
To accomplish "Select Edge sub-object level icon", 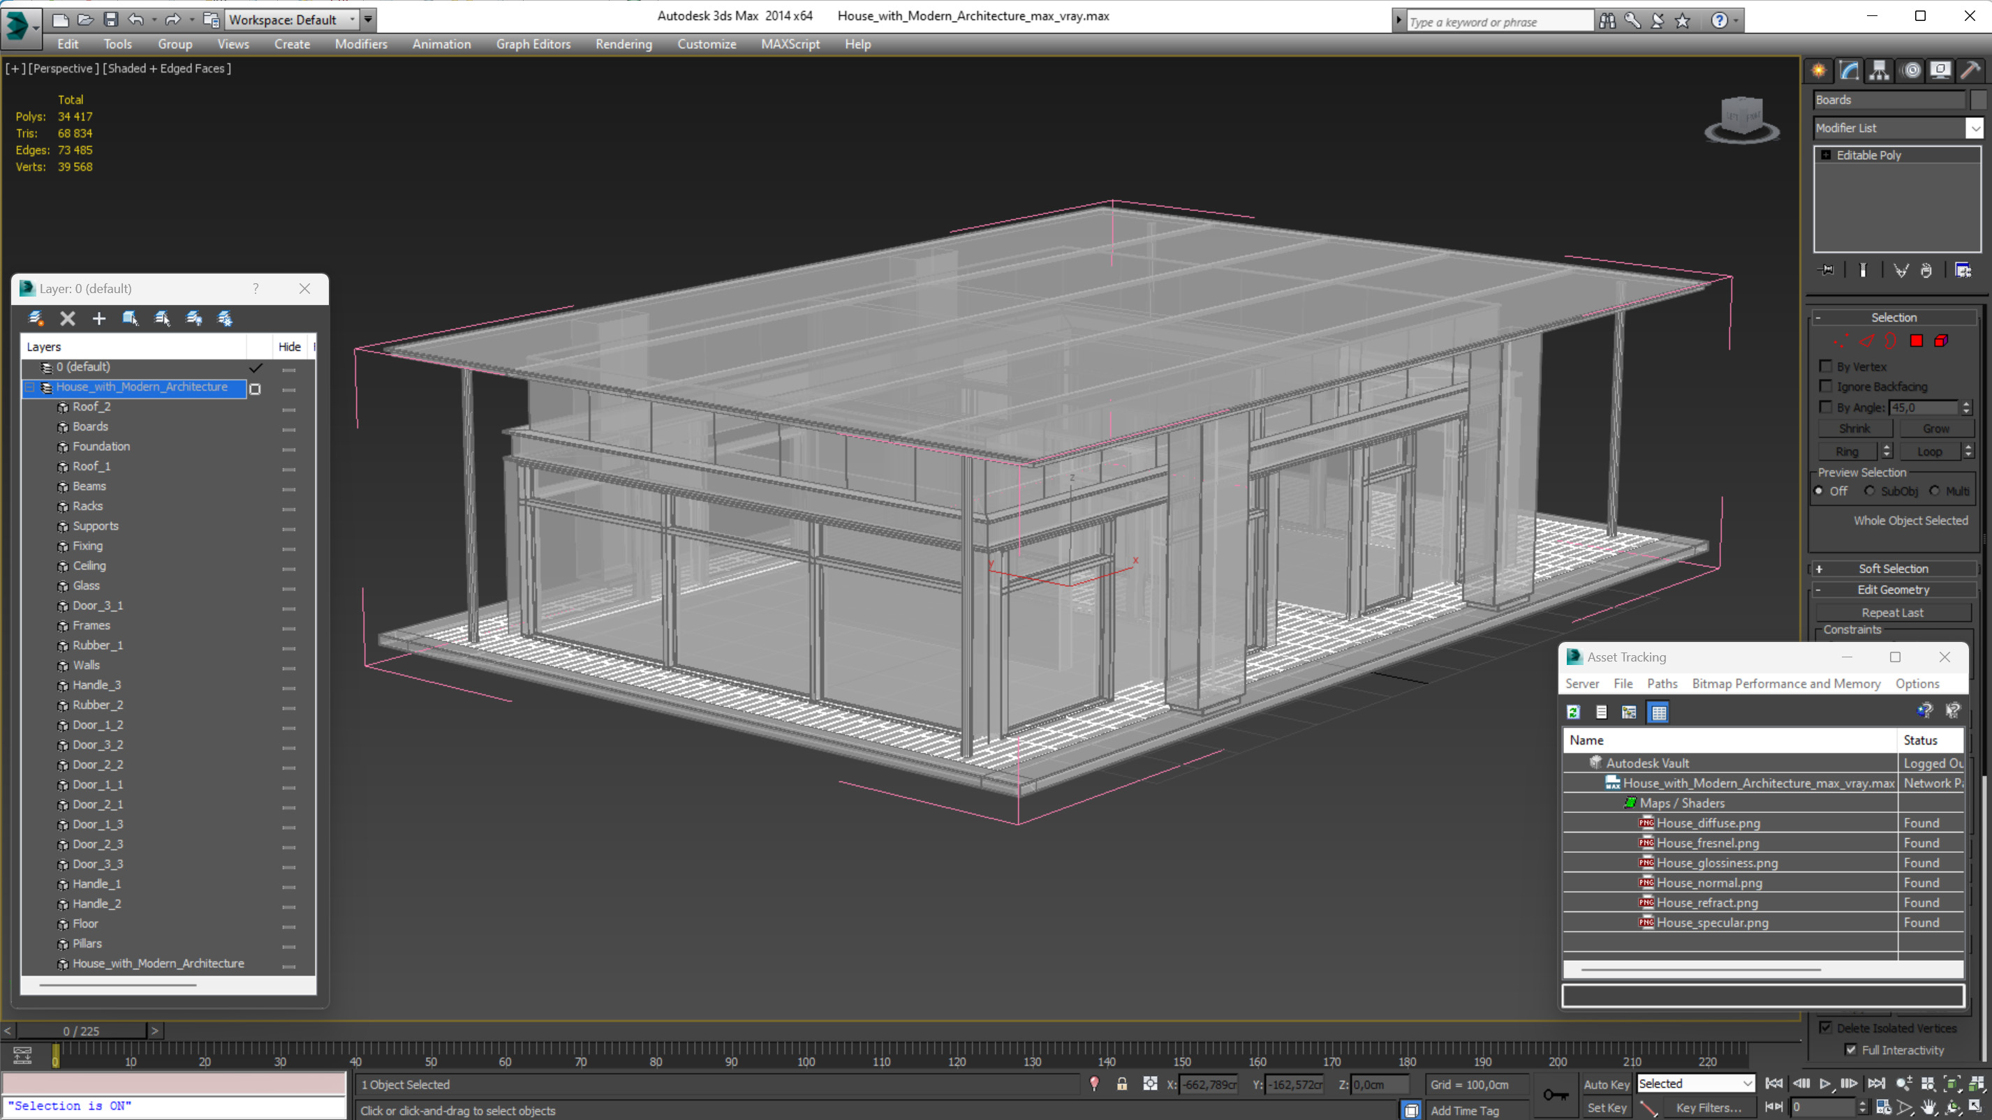I will pos(1867,341).
